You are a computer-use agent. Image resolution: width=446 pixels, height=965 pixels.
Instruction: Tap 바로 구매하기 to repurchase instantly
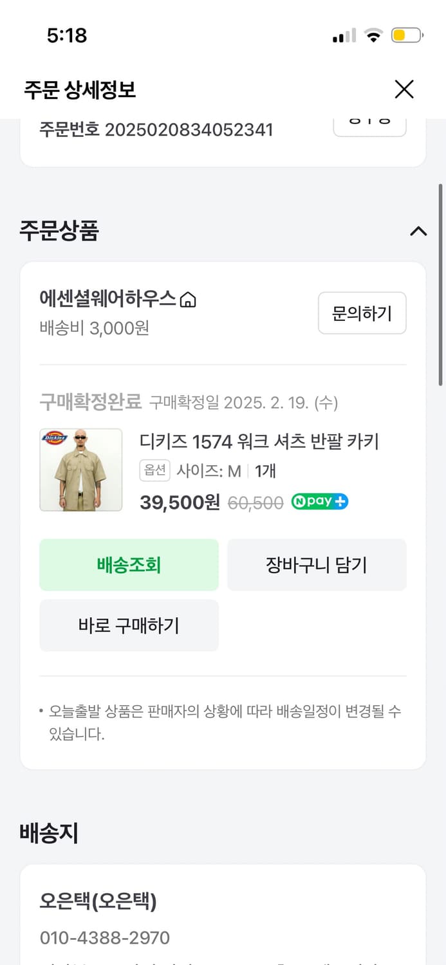tap(129, 625)
